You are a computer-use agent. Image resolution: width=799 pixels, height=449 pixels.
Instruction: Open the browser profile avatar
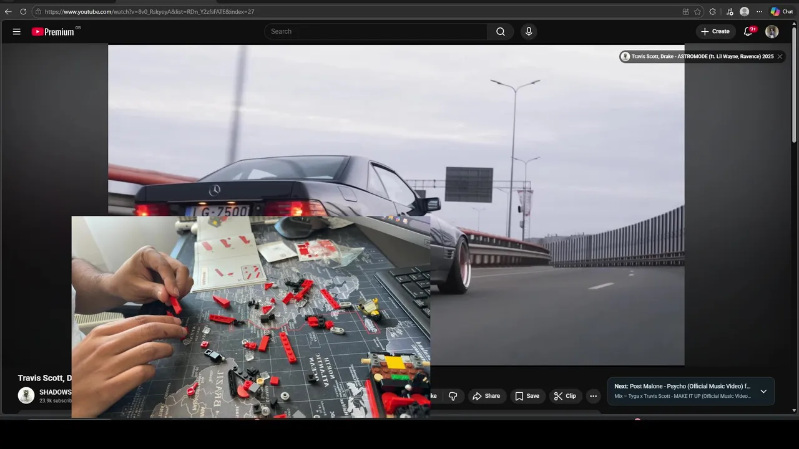(x=744, y=11)
